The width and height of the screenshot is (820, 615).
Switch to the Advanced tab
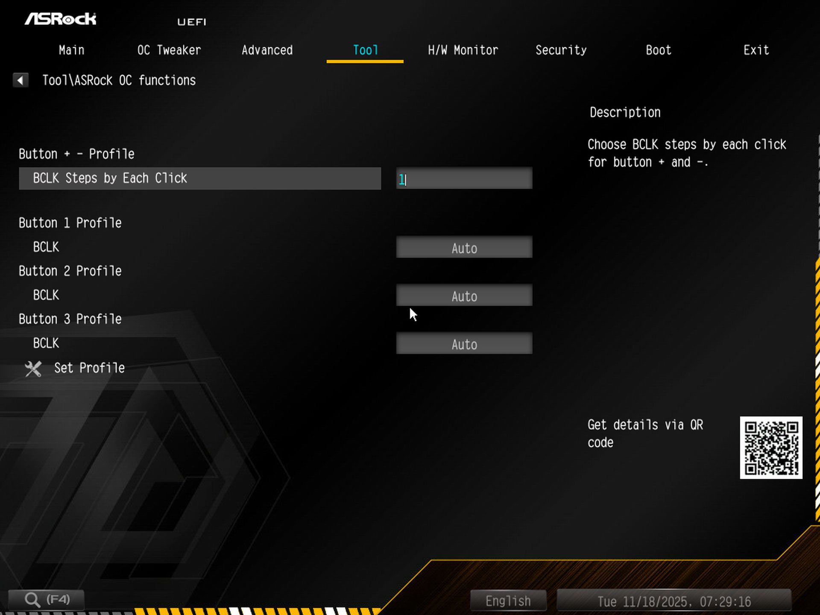267,50
